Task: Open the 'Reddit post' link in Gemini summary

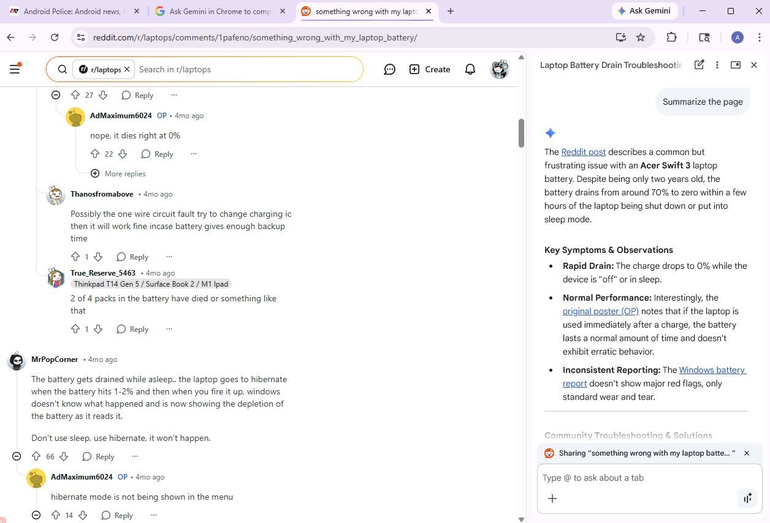Action: (583, 152)
